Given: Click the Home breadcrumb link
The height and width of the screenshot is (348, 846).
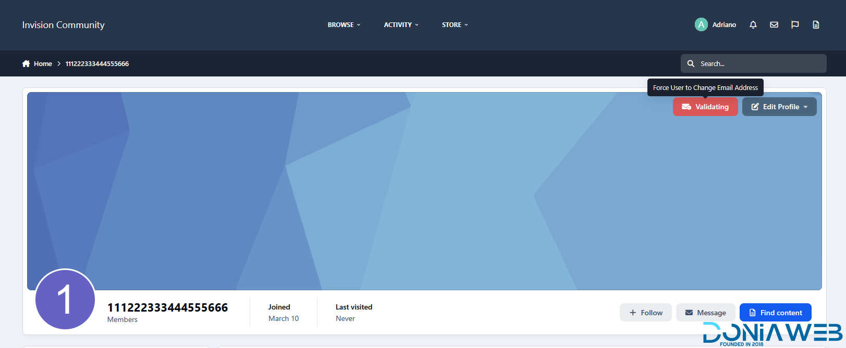Looking at the screenshot, I should (x=43, y=63).
